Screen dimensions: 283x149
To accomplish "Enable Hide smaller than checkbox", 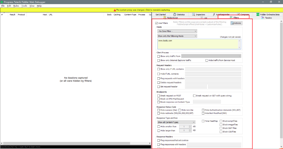I will pos(159,127).
